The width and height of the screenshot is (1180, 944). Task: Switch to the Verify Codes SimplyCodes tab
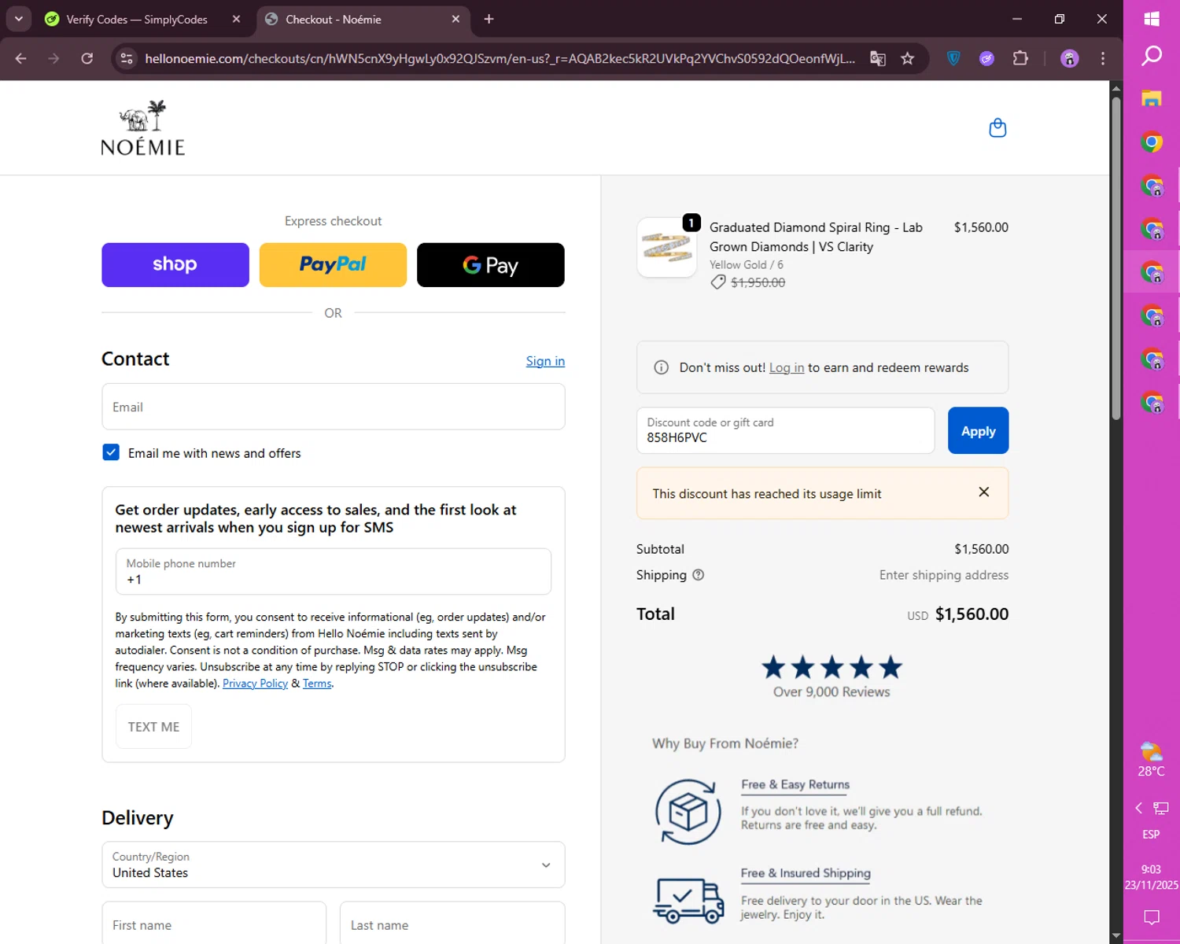[x=137, y=20]
